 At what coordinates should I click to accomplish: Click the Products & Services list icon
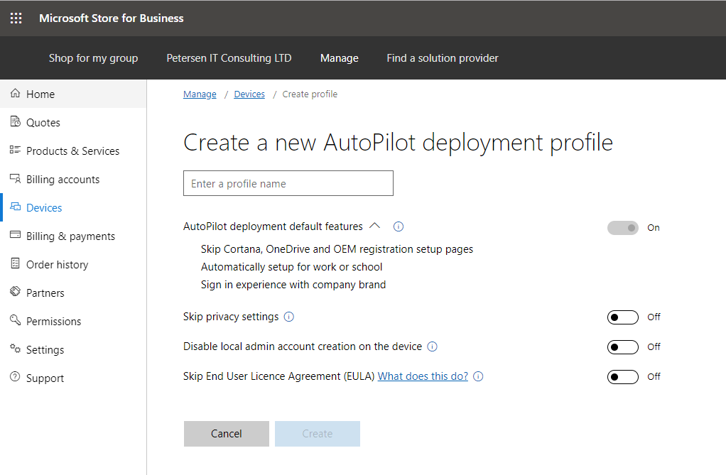[16, 150]
